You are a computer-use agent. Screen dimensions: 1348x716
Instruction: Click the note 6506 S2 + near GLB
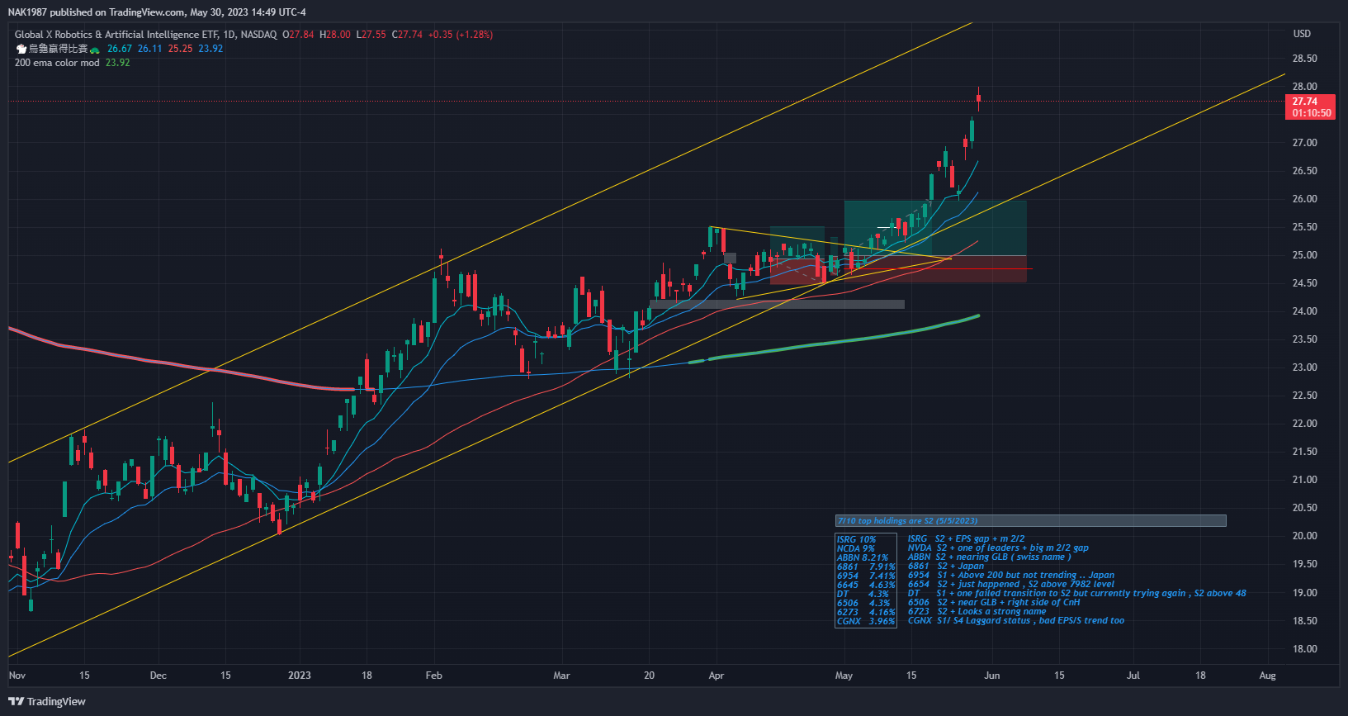point(993,602)
